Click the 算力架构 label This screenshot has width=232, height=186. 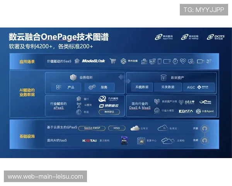click(104, 141)
